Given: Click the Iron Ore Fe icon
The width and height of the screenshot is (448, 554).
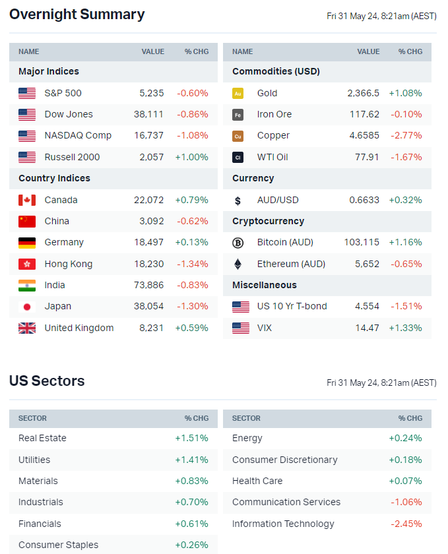Looking at the screenshot, I should pos(238,115).
